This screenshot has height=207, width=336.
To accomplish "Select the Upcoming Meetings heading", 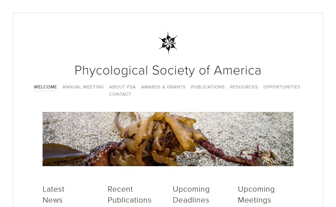I will point(256,194).
